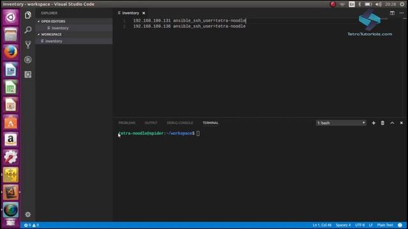The image size is (408, 229).
Task: Open the Search view in activity bar
Action: coord(28,30)
